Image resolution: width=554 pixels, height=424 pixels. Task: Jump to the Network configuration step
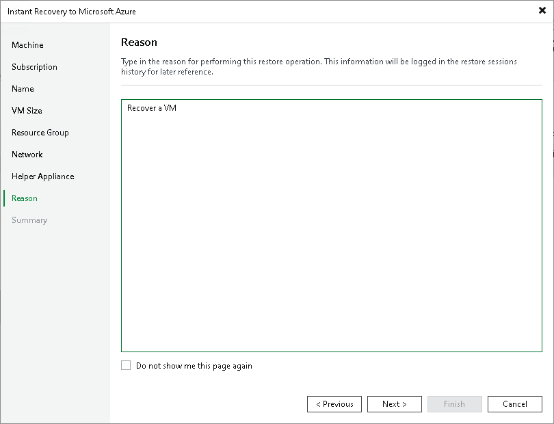click(x=27, y=155)
